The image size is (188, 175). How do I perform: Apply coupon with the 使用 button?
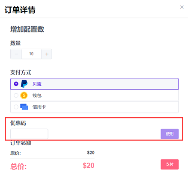(170, 134)
